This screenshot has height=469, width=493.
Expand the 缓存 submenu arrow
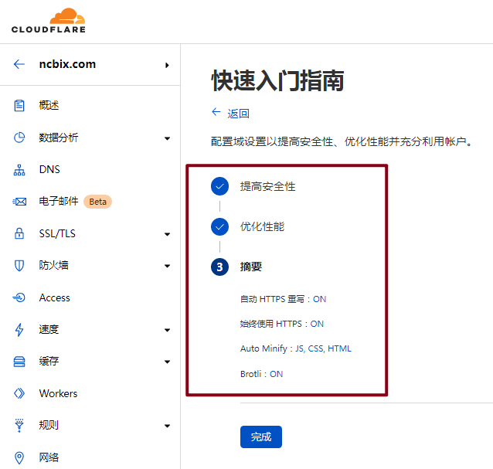[x=167, y=362]
